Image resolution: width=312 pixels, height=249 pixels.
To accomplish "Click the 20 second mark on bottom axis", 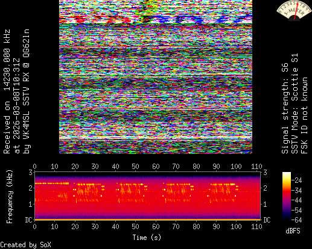I will pyautogui.click(x=75, y=227).
